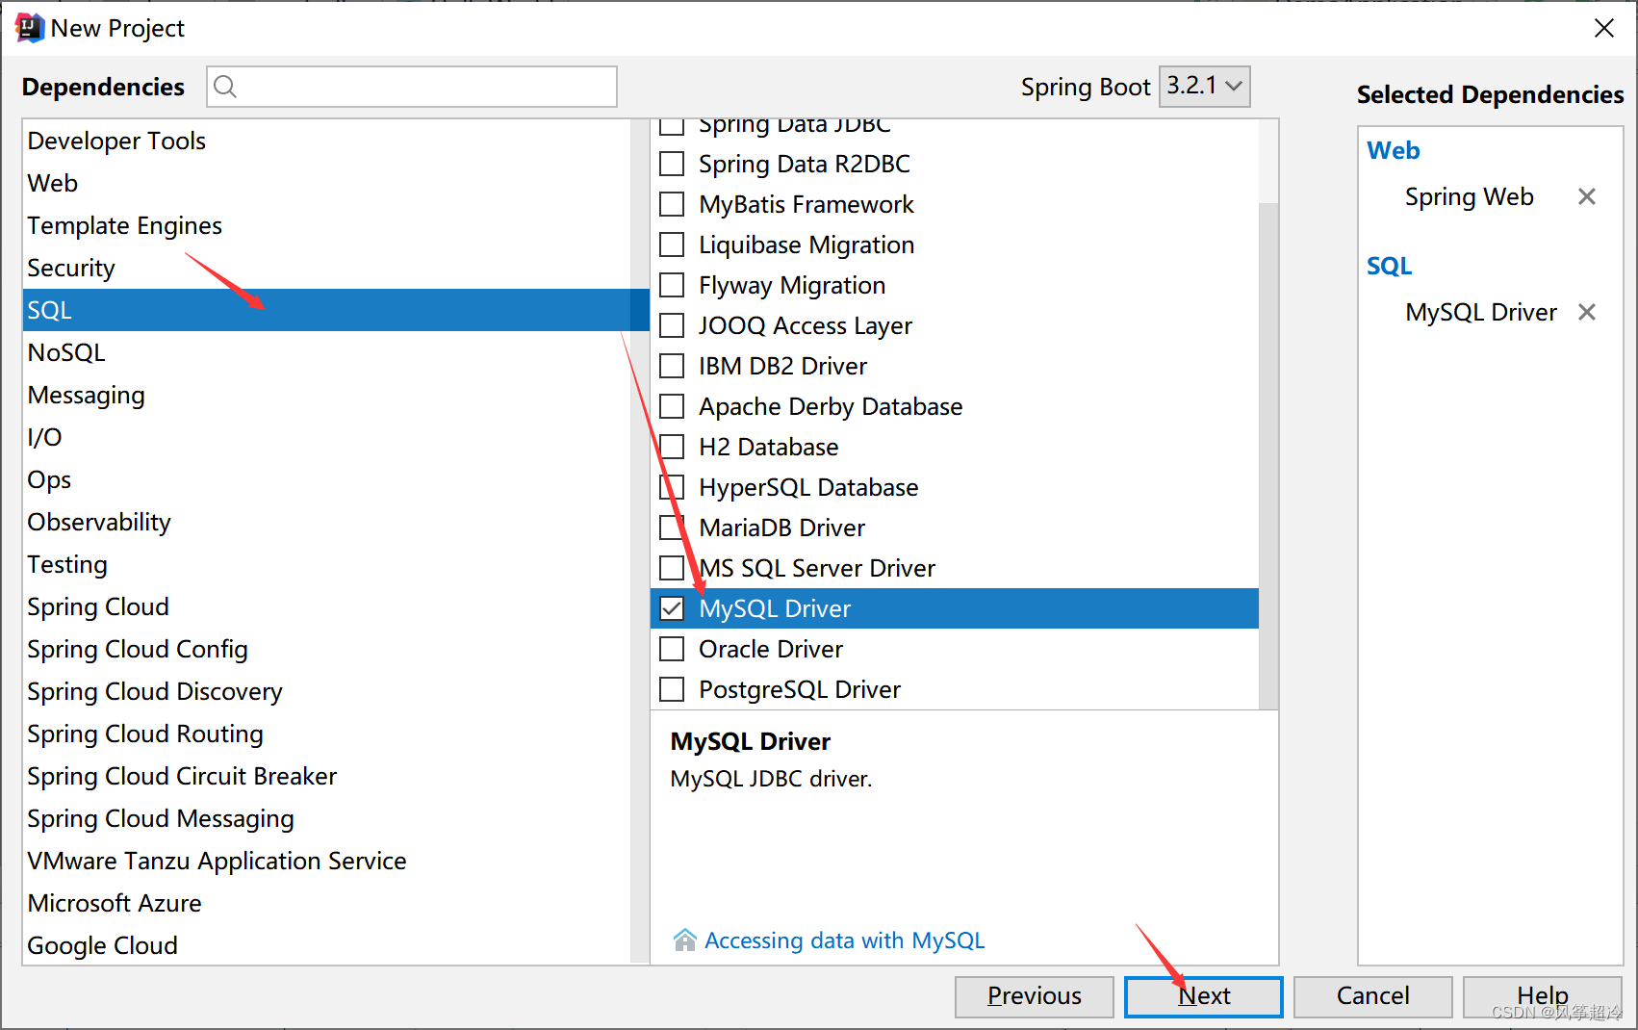Click the home icon beside MySQL guide link

[684, 940]
